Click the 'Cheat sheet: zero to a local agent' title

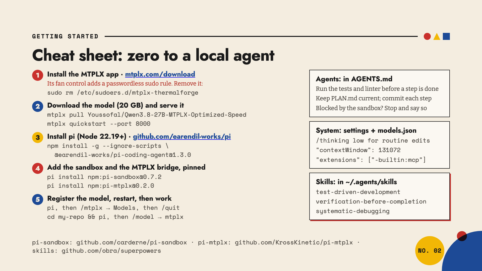coord(153,55)
